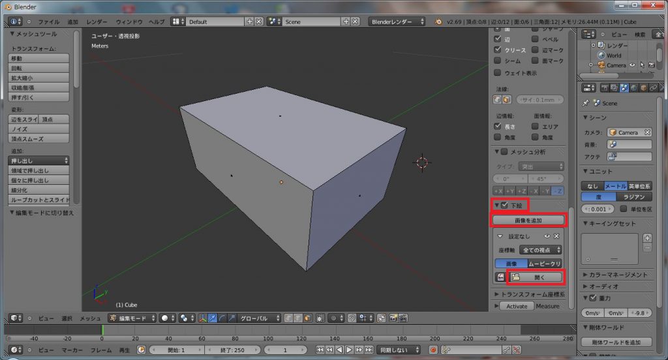Screen dimensions: 668x360
Task: Open the 編集モード mode dropdown
Action: 132,318
